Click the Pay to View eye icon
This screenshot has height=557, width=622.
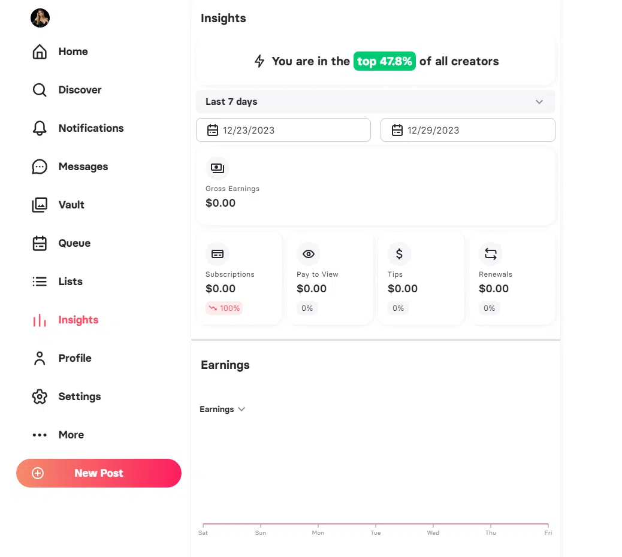[x=309, y=254]
